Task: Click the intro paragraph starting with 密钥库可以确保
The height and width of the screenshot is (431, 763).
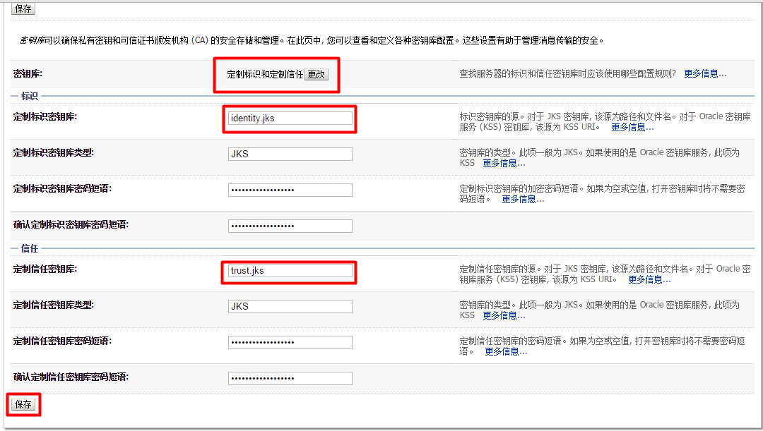Action: pyautogui.click(x=312, y=40)
